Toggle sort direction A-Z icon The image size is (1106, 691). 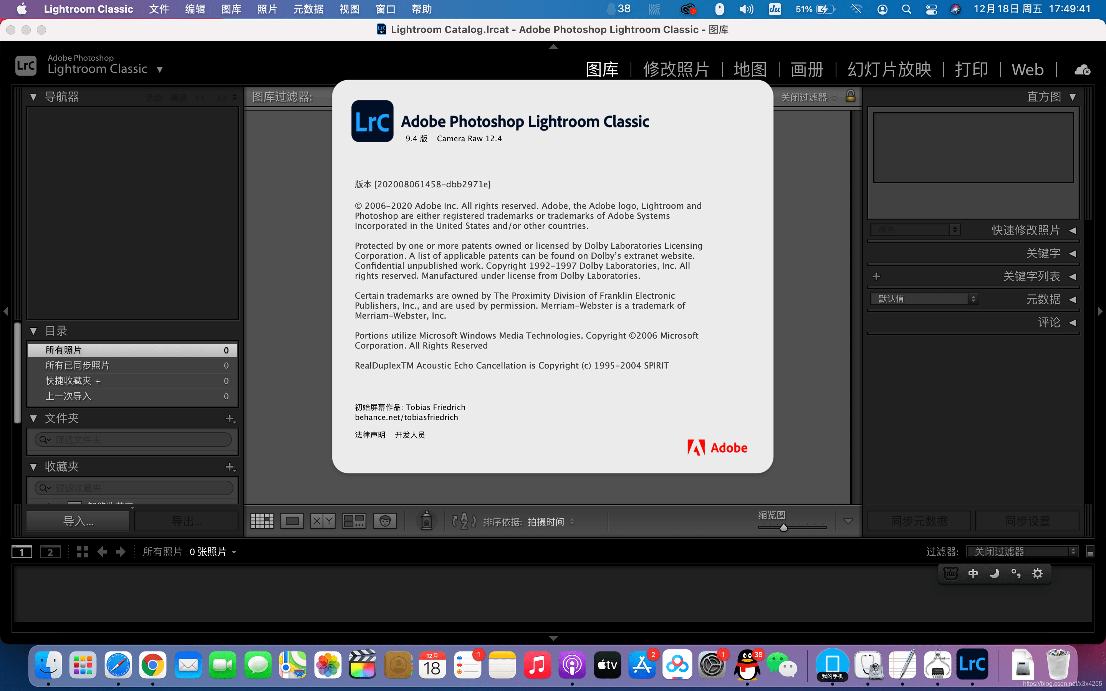coord(464,521)
